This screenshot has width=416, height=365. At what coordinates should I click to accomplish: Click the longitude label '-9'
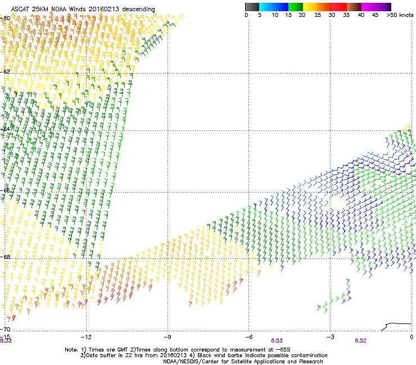point(167,337)
